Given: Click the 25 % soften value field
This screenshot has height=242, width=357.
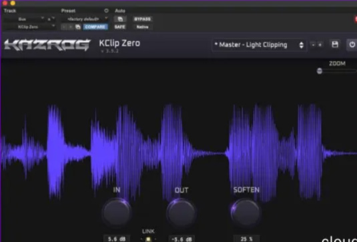Looking at the screenshot, I should tap(246, 239).
